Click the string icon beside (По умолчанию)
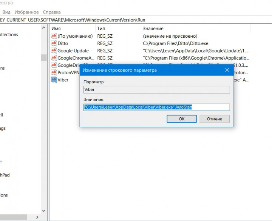Image resolution: width=272 pixels, height=221 pixels. click(54, 36)
